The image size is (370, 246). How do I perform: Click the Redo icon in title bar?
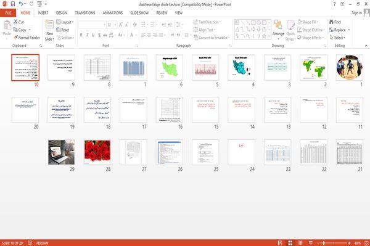[31, 4]
